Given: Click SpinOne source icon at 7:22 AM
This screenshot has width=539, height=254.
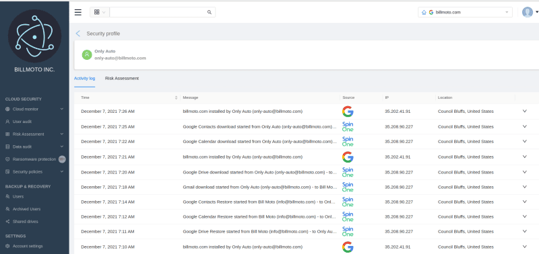Looking at the screenshot, I should [x=348, y=141].
